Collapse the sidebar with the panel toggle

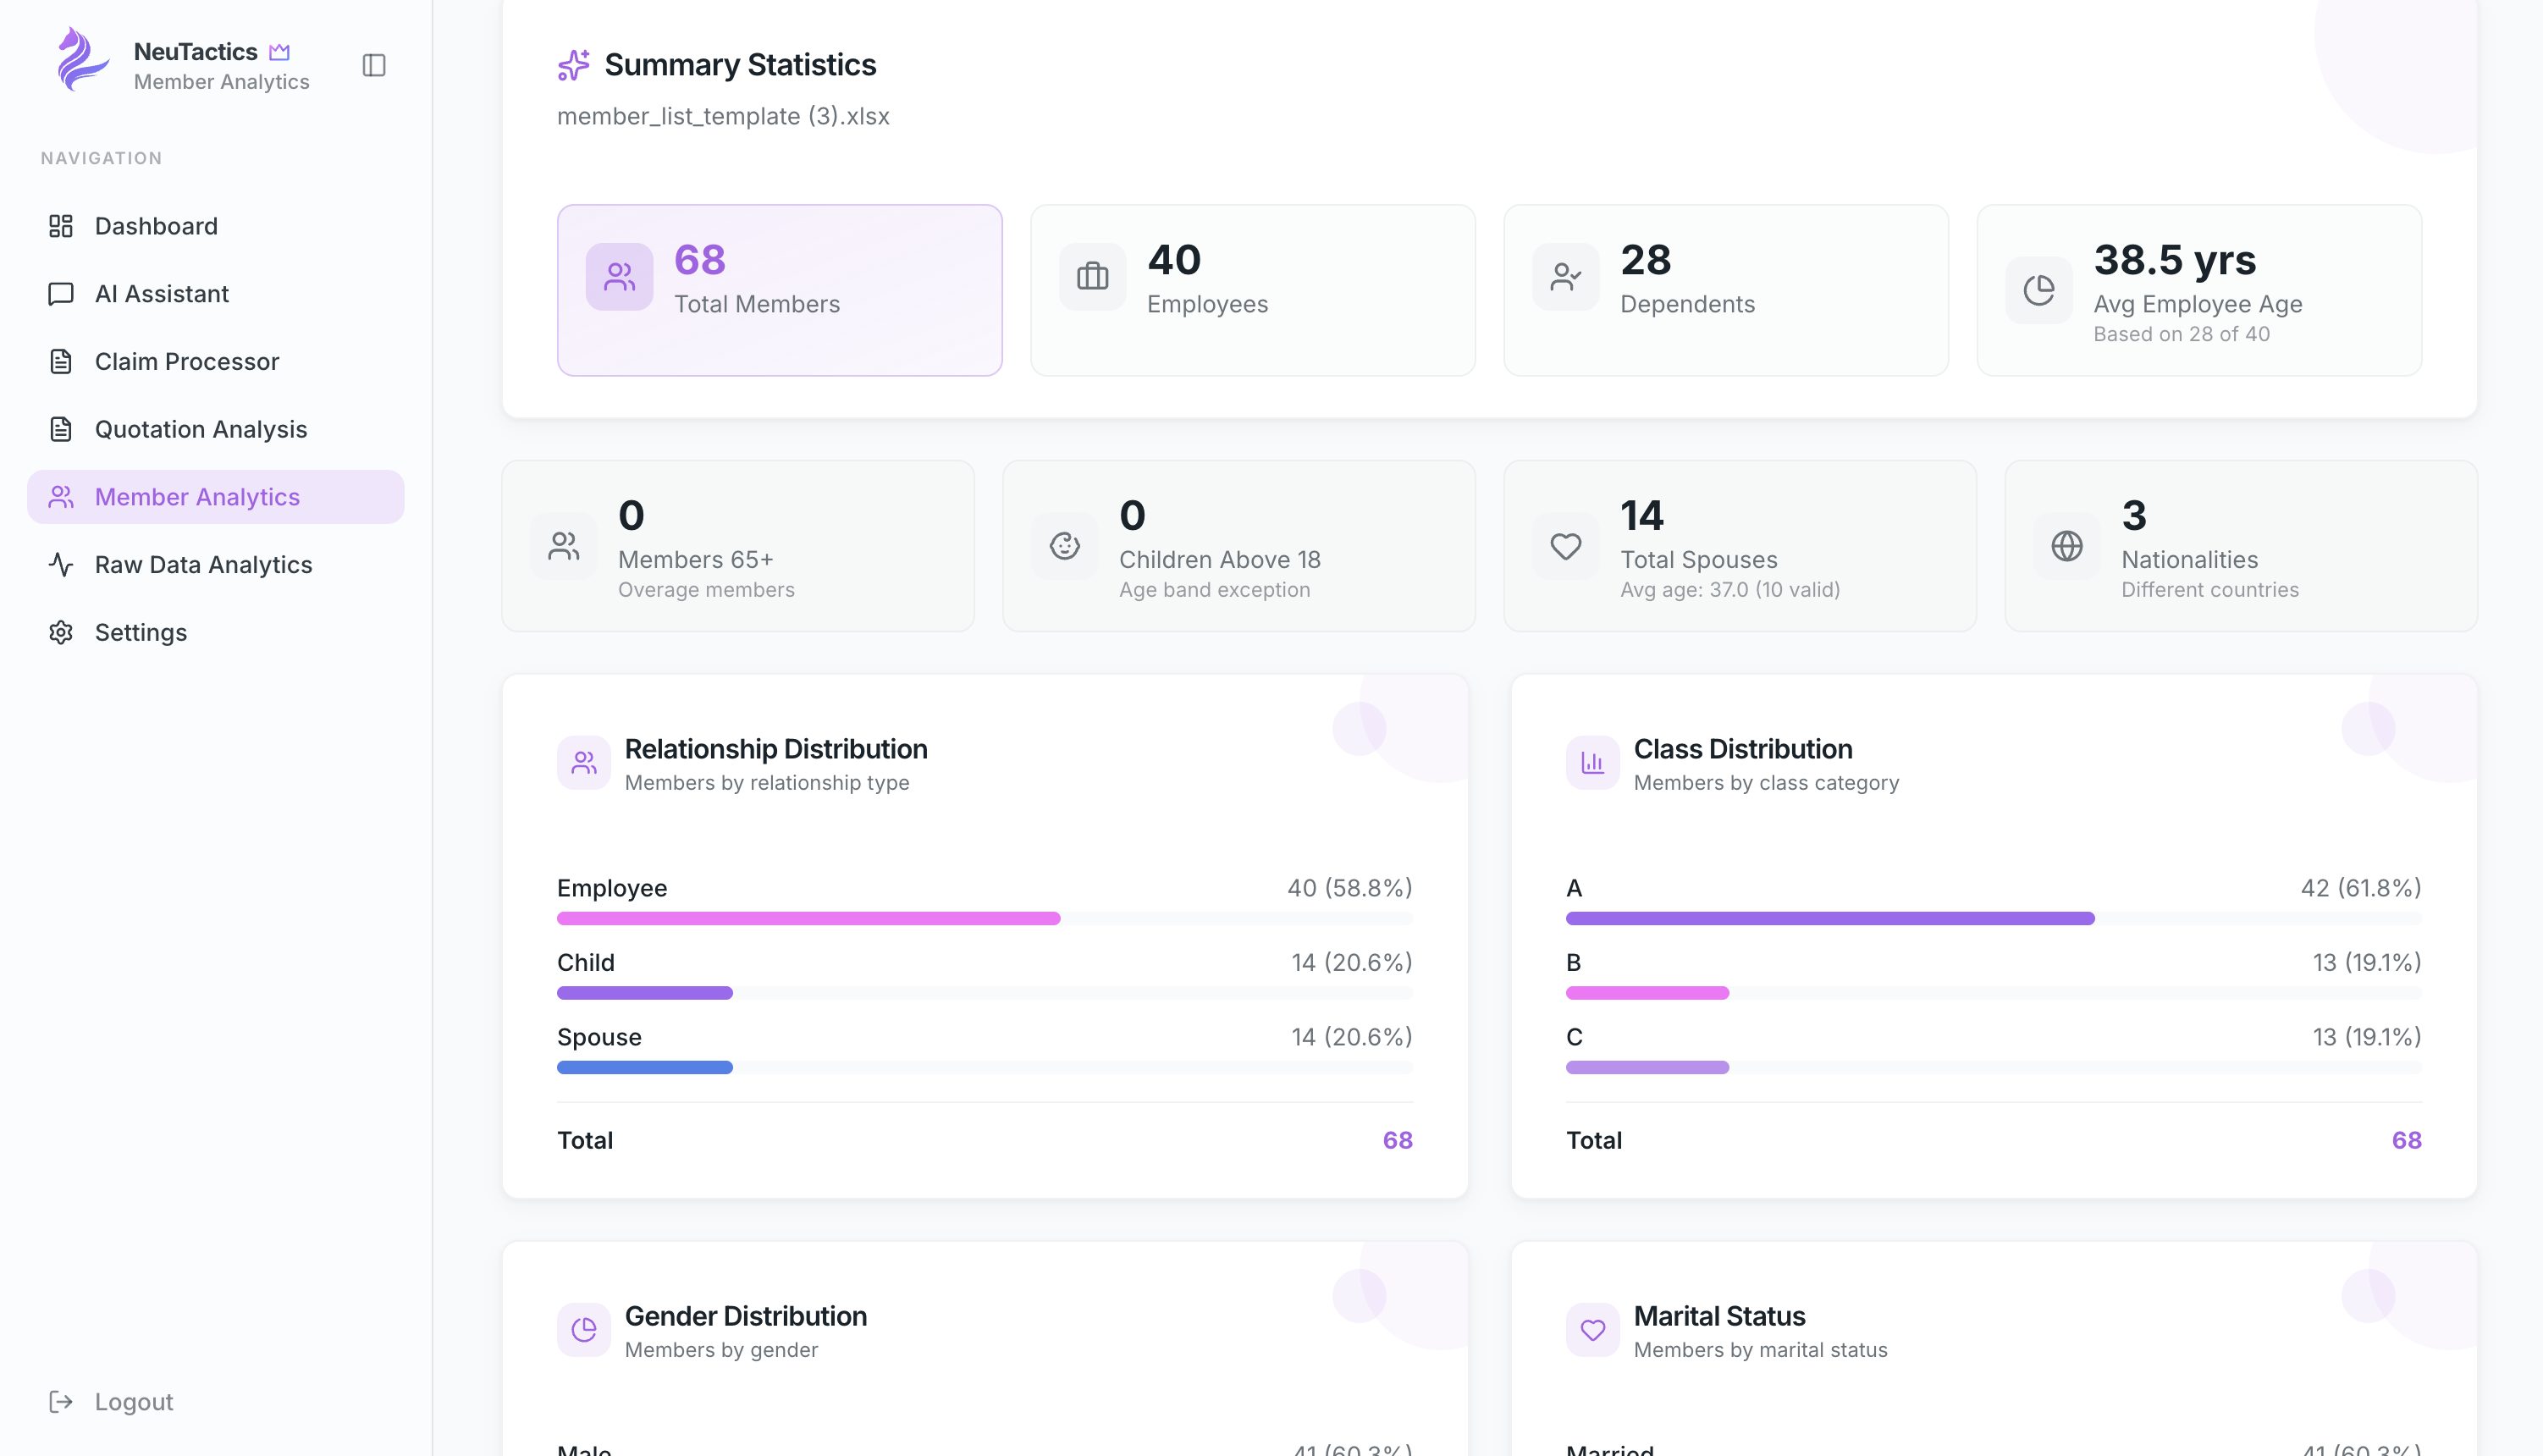(374, 66)
